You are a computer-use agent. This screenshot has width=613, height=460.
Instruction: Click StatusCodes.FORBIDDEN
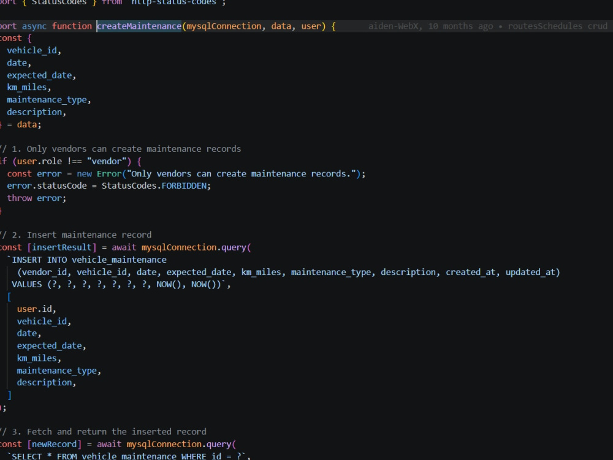point(156,186)
